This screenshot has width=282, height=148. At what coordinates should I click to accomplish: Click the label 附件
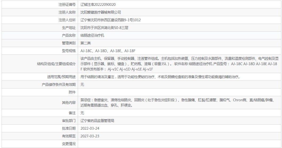pyautogui.click(x=72, y=92)
